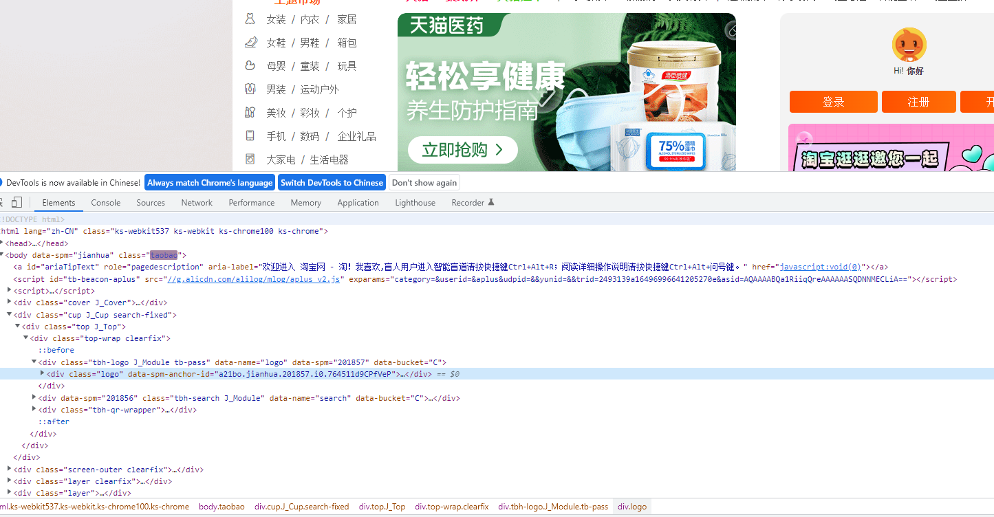Open the 运动户外 category link
The height and width of the screenshot is (517, 994).
click(x=319, y=89)
